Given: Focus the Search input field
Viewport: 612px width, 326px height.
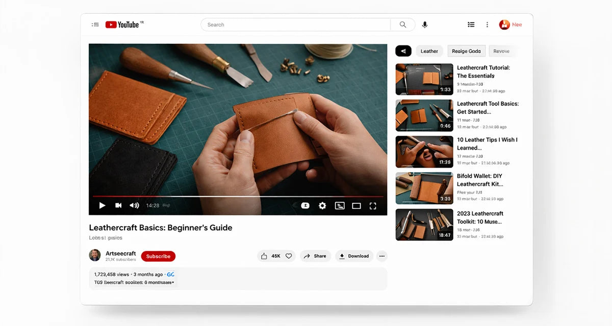Looking at the screenshot, I should tap(296, 24).
